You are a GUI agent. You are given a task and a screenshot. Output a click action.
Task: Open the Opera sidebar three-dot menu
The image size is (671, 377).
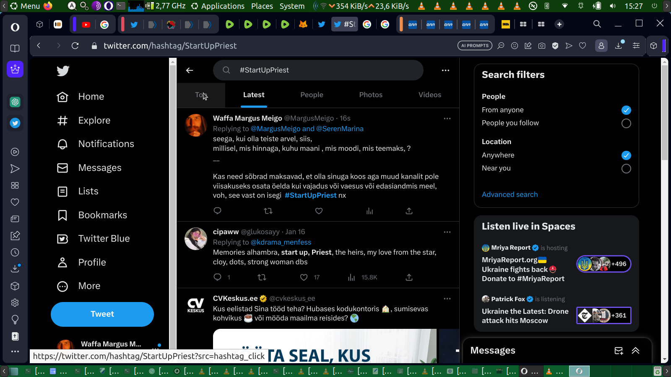tap(15, 351)
